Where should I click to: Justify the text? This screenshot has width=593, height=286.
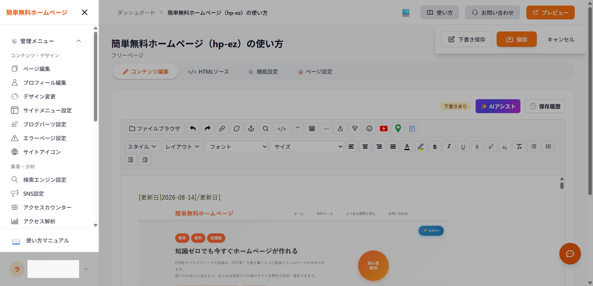pyautogui.click(x=393, y=147)
